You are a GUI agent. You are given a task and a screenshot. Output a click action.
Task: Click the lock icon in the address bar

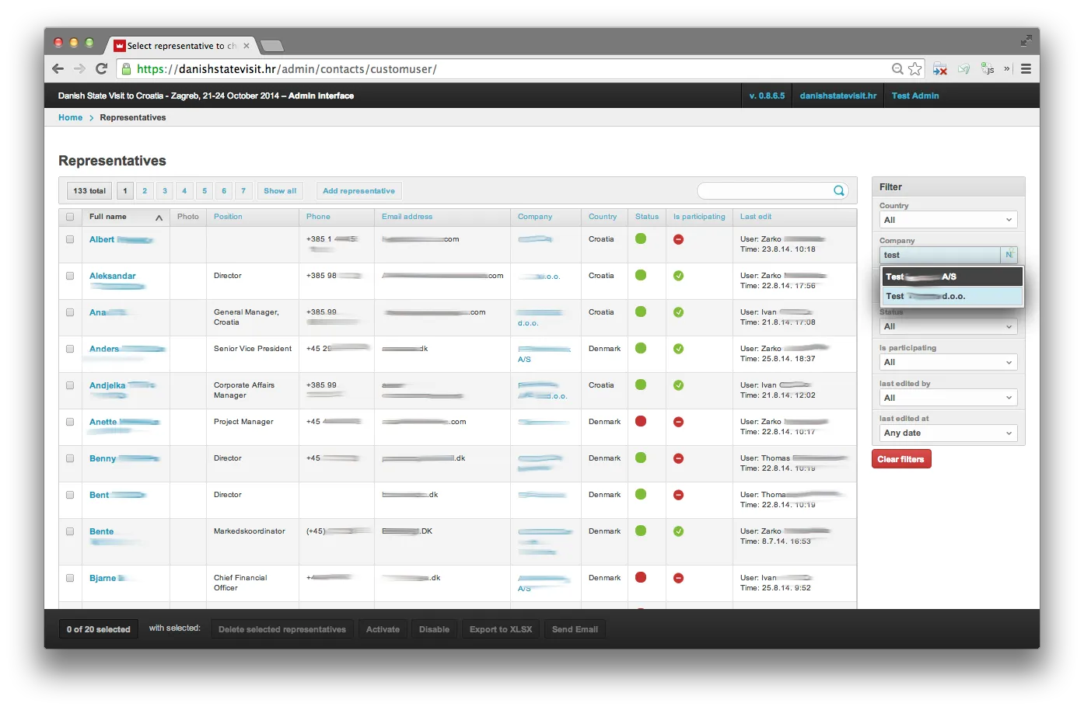tap(127, 68)
